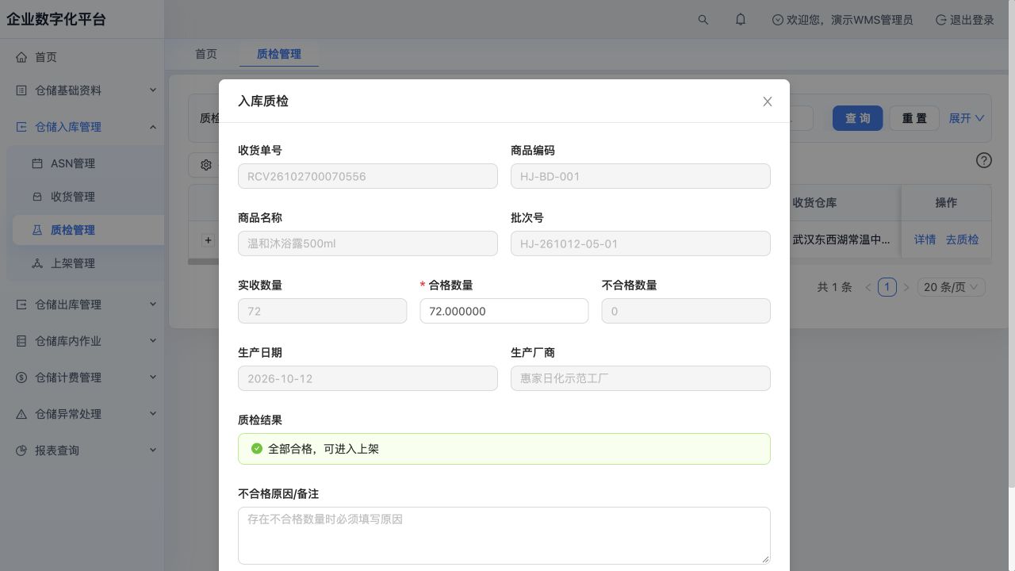The width and height of the screenshot is (1015, 571).
Task: Expand filters with 展开 link
Action: (x=967, y=118)
